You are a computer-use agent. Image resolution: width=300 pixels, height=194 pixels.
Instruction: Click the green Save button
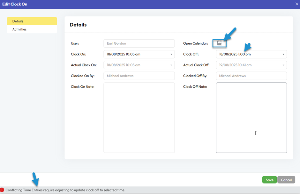point(269,180)
